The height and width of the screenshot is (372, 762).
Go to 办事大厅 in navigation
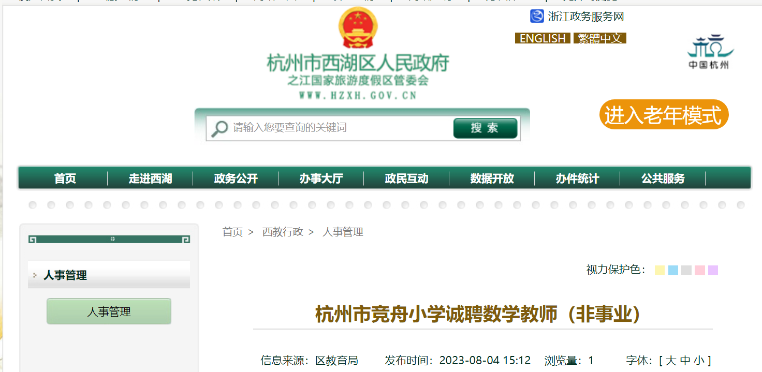click(x=321, y=178)
